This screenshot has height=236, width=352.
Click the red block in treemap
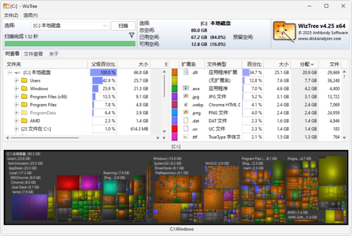pyautogui.click(x=68, y=183)
